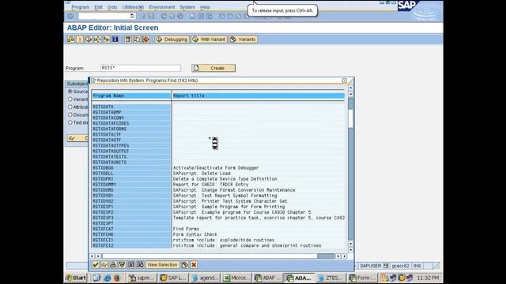The width and height of the screenshot is (506, 284).
Task: Open the Goto menu
Action: click(112, 7)
